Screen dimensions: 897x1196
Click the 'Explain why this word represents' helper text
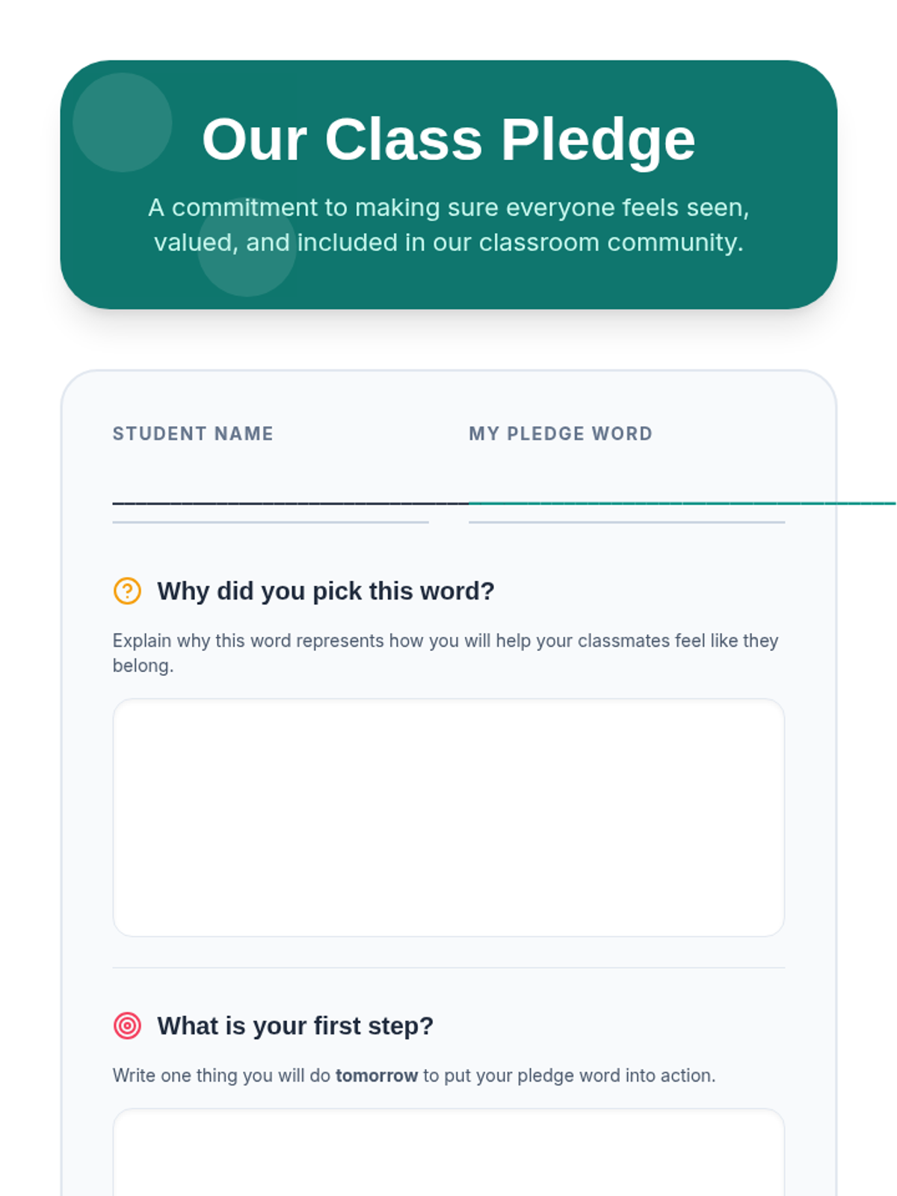click(446, 653)
